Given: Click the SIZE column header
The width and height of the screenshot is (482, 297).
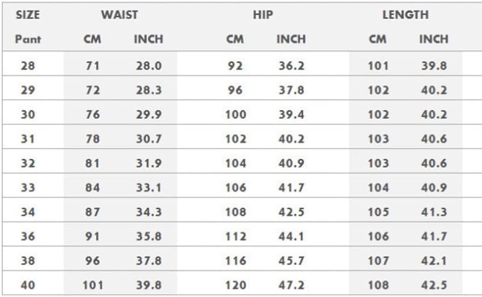Looking at the screenshot, I should [27, 14].
